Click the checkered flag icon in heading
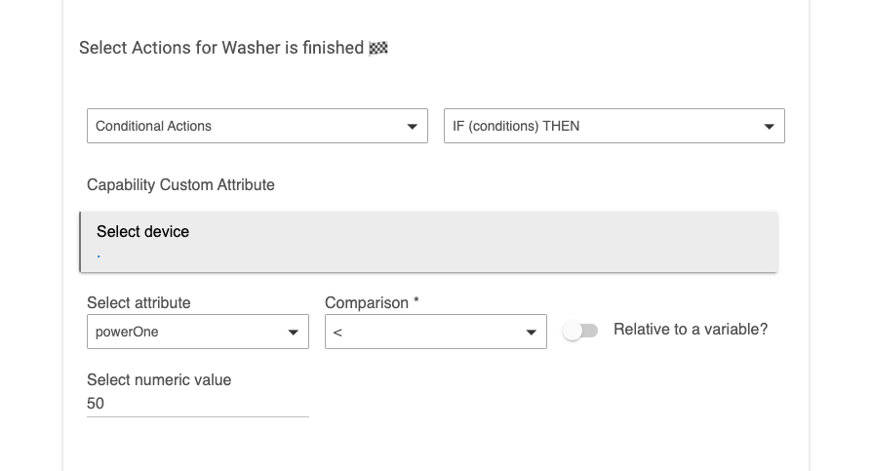 pyautogui.click(x=378, y=49)
